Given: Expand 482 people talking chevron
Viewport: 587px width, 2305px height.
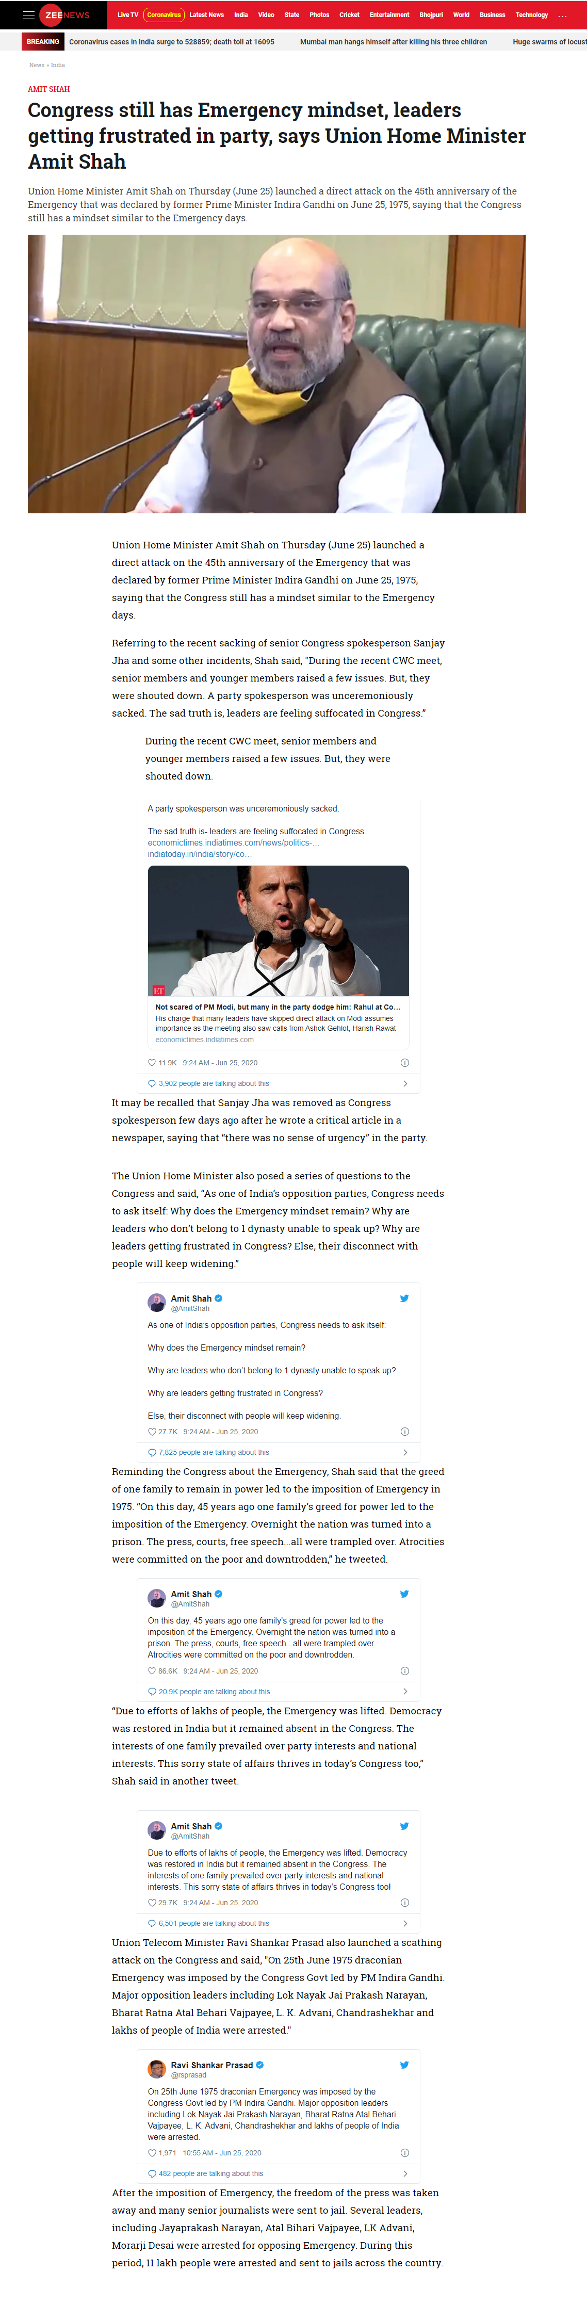Looking at the screenshot, I should tap(405, 2173).
